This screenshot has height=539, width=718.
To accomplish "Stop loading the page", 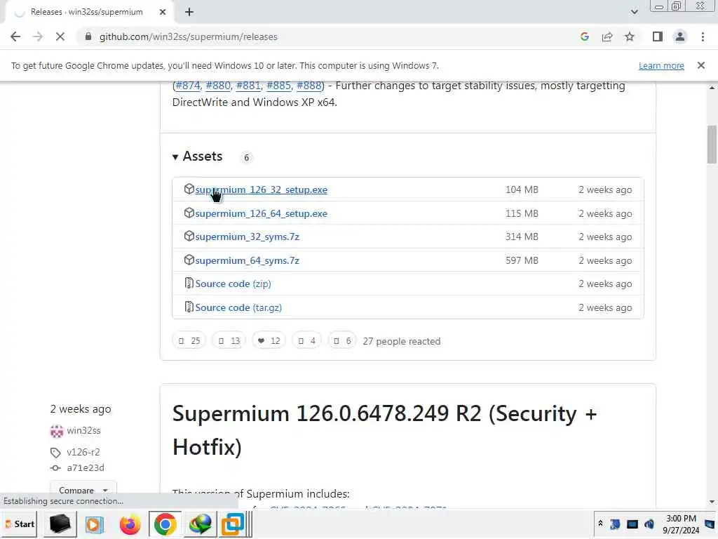I will [x=60, y=36].
